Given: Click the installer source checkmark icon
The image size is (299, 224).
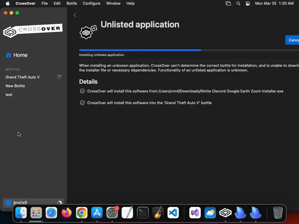Looking at the screenshot, I should [x=82, y=91].
